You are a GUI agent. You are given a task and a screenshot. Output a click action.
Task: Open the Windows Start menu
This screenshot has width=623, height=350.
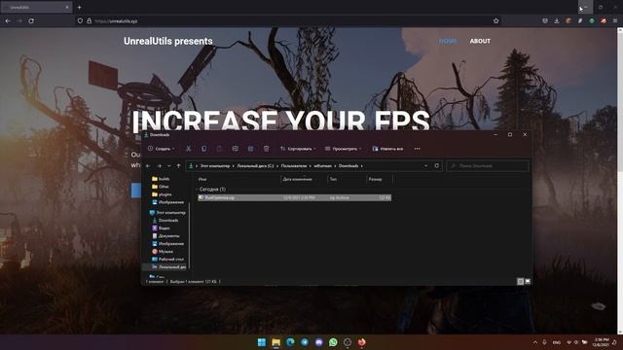[262, 342]
